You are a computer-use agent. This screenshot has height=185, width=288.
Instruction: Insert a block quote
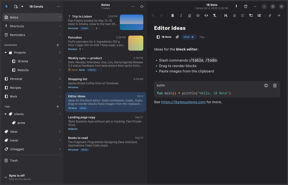(x=259, y=16)
